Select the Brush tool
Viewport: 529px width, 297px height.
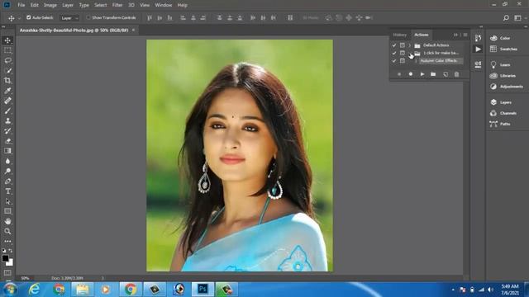(7, 111)
